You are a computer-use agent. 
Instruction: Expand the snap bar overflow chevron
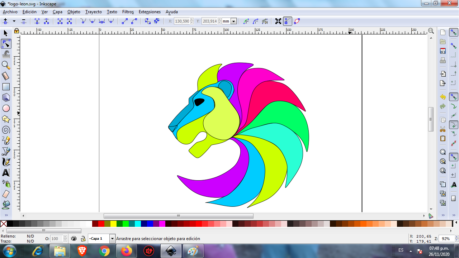click(454, 215)
